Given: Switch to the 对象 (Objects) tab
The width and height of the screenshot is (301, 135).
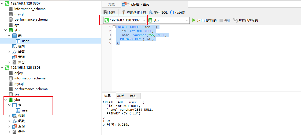Looking at the screenshot, I should coord(112,4).
